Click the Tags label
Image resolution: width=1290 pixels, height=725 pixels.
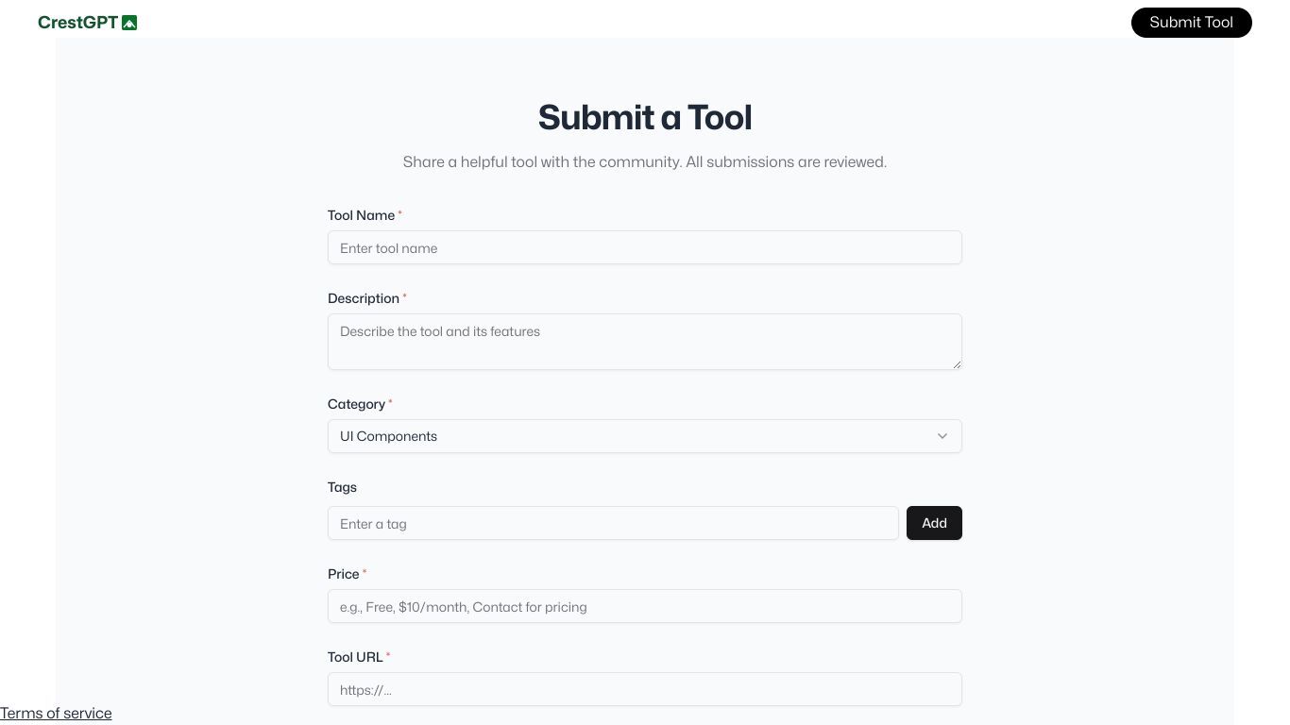342,487
